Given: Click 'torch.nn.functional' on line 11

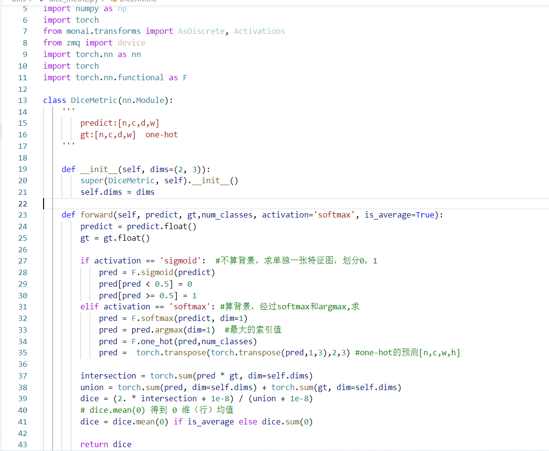Looking at the screenshot, I should click(x=120, y=77).
